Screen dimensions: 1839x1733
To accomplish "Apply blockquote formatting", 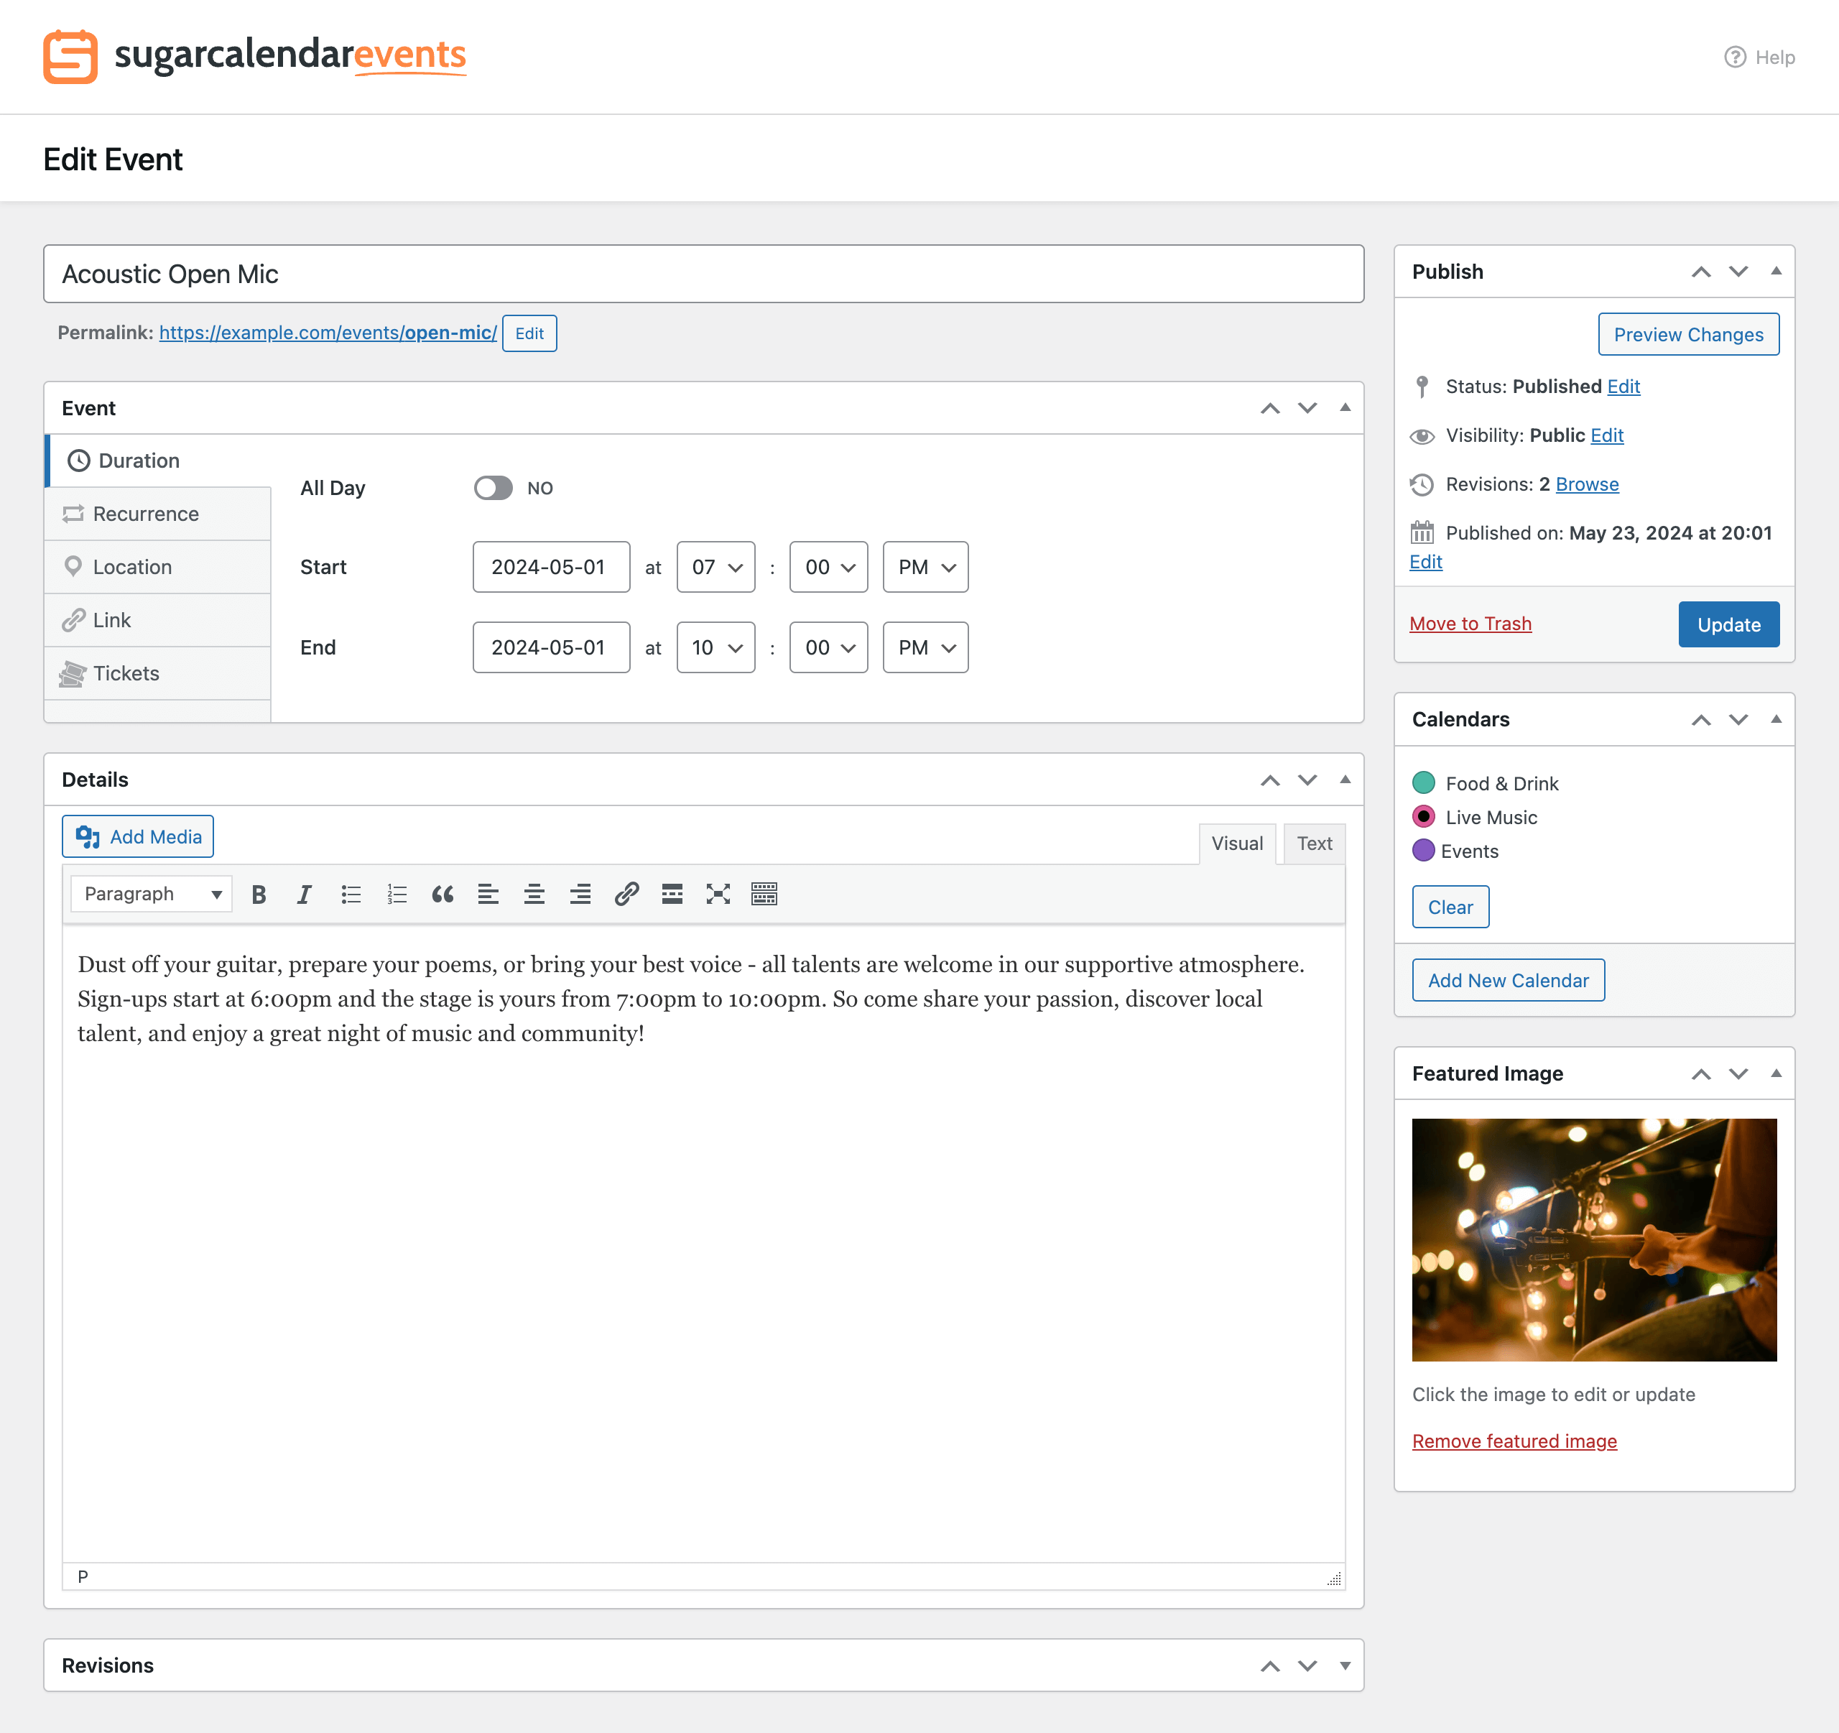I will click(x=443, y=894).
